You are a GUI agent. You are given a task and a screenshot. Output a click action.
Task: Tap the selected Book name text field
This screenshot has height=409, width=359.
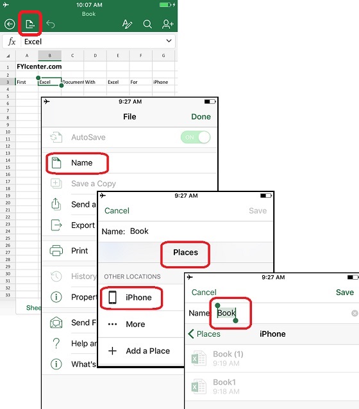227,313
